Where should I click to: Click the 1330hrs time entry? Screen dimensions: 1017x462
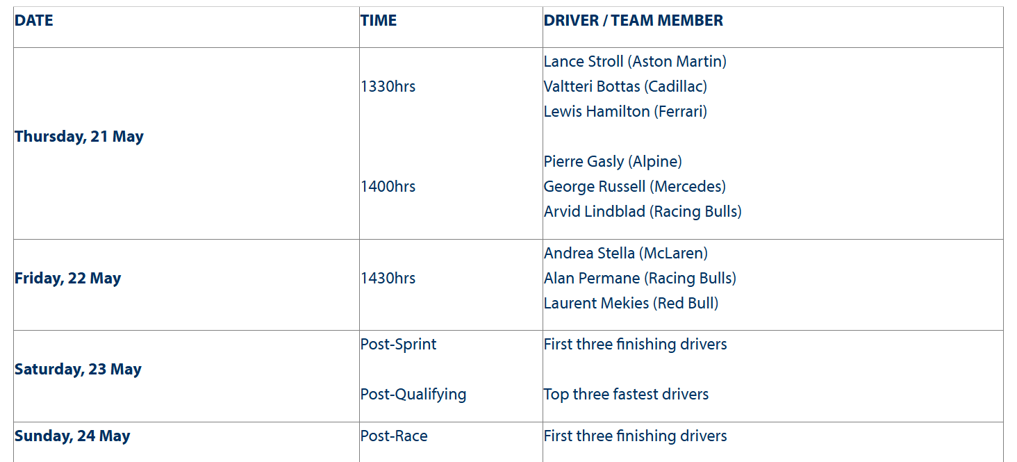(388, 87)
